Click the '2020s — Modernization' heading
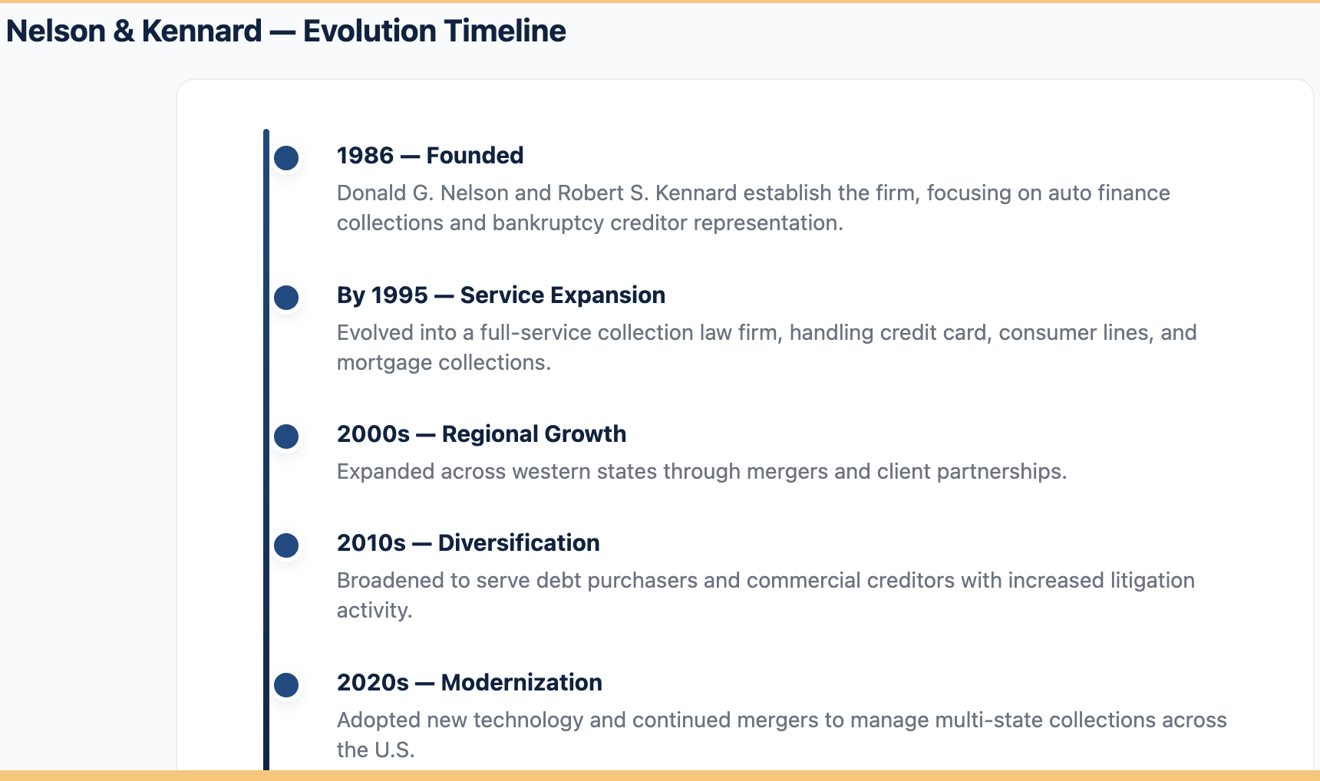The height and width of the screenshot is (781, 1320). (470, 683)
